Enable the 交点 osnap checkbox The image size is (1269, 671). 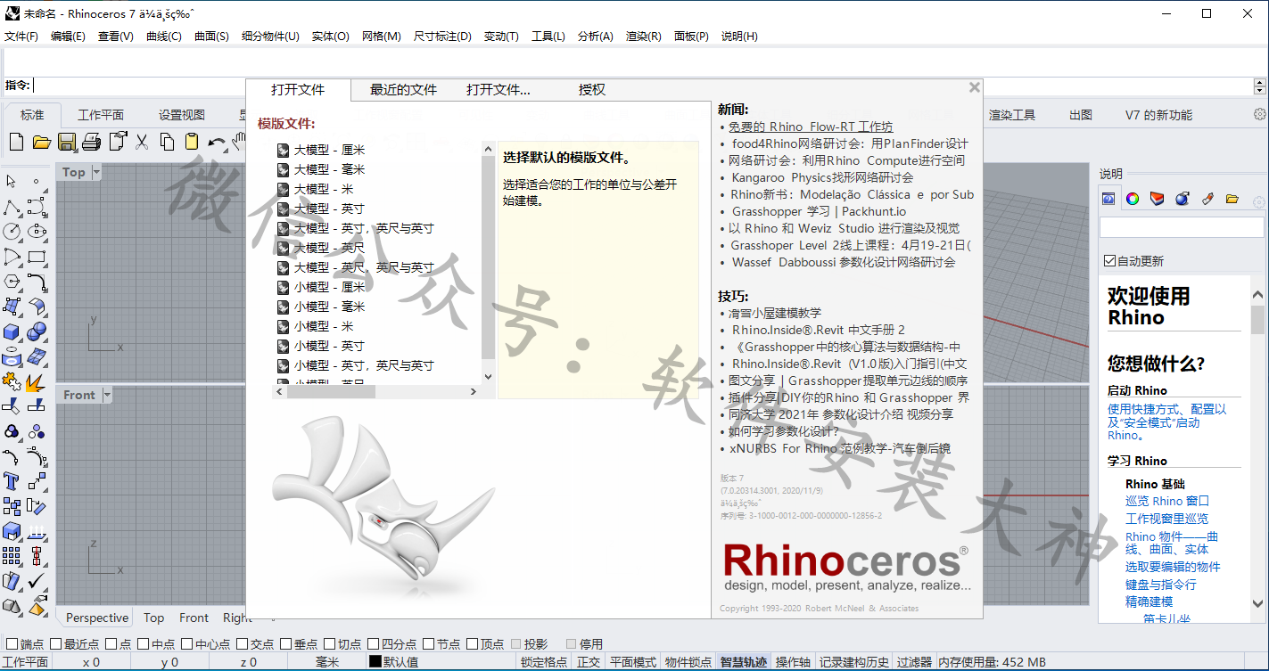[242, 643]
